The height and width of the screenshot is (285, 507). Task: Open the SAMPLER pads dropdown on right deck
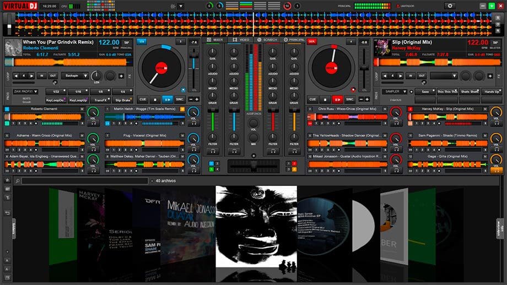(395, 92)
